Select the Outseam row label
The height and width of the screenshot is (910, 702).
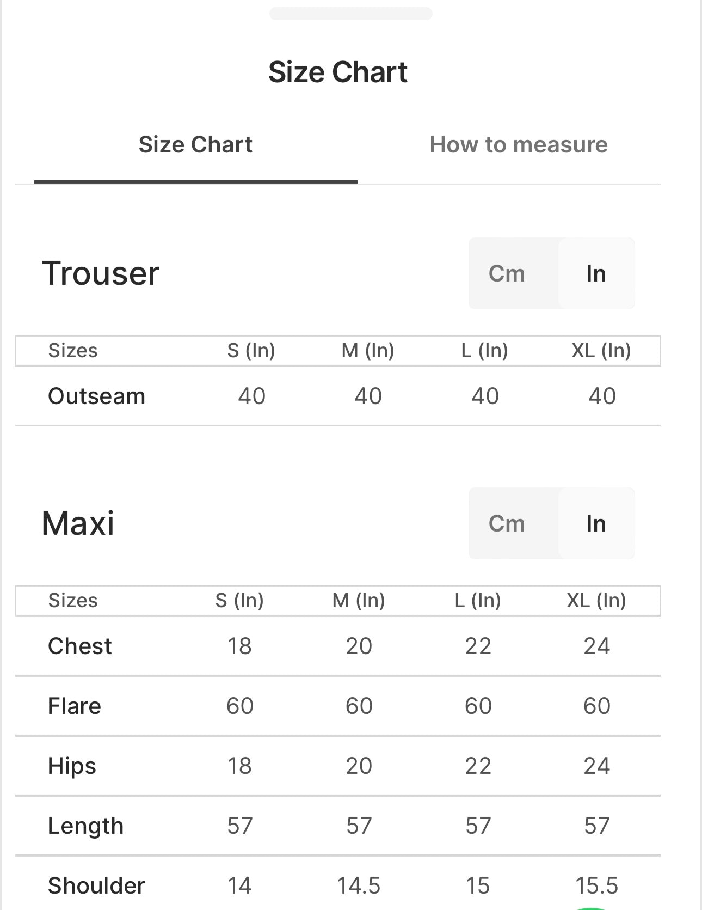pos(97,396)
